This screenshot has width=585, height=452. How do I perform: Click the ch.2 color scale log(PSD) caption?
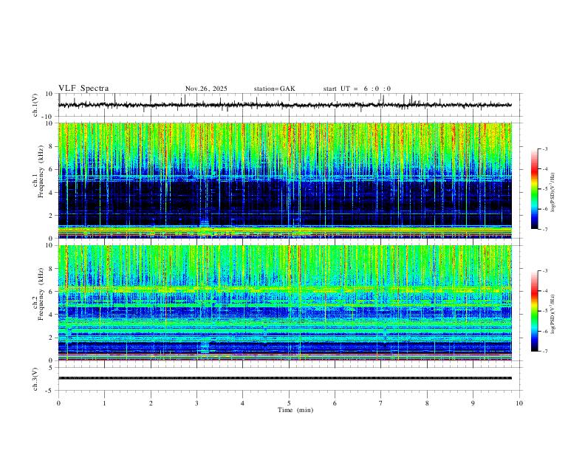pyautogui.click(x=553, y=315)
